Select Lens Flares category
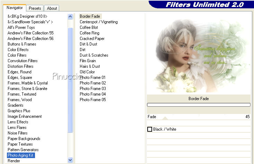 click(17, 128)
